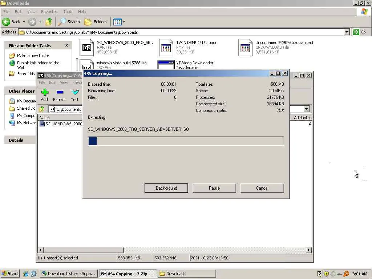Screen dimensions: 372x279
Task: Click the 7-Zip scrollbar right arrow
Action: [x=309, y=250]
